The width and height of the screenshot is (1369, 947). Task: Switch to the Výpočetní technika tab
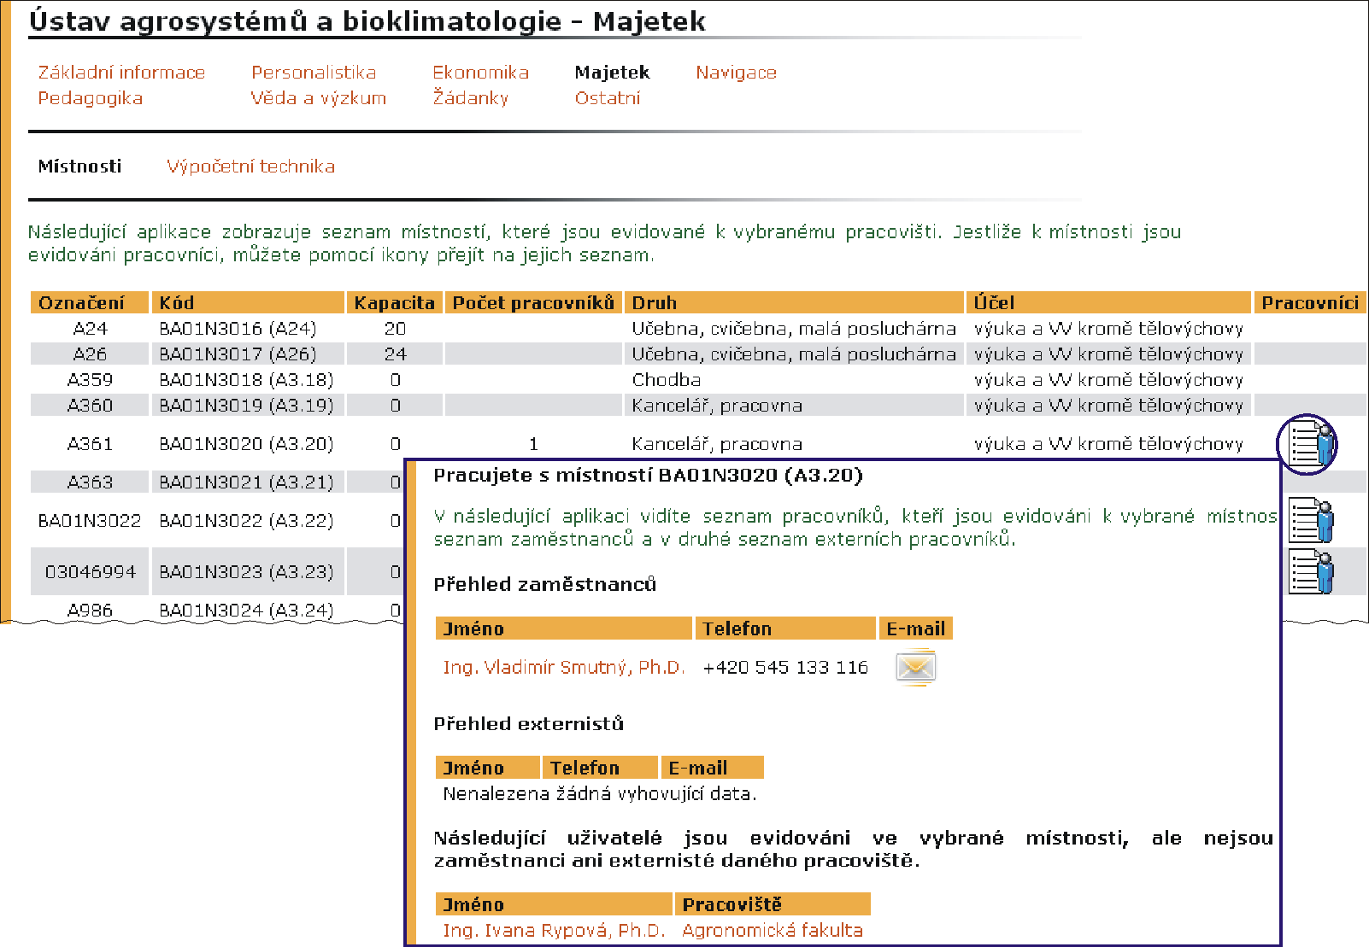(250, 167)
